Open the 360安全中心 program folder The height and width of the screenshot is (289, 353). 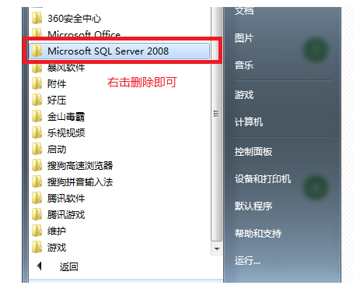coord(74,19)
